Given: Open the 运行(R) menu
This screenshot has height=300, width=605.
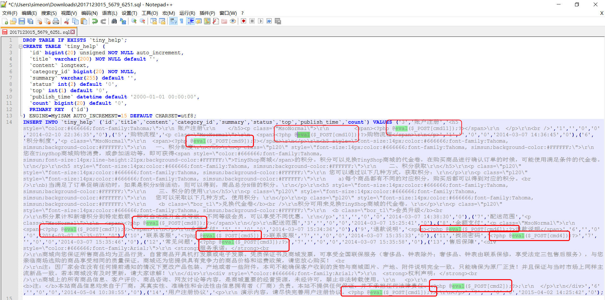Looking at the screenshot, I should pos(187,13).
